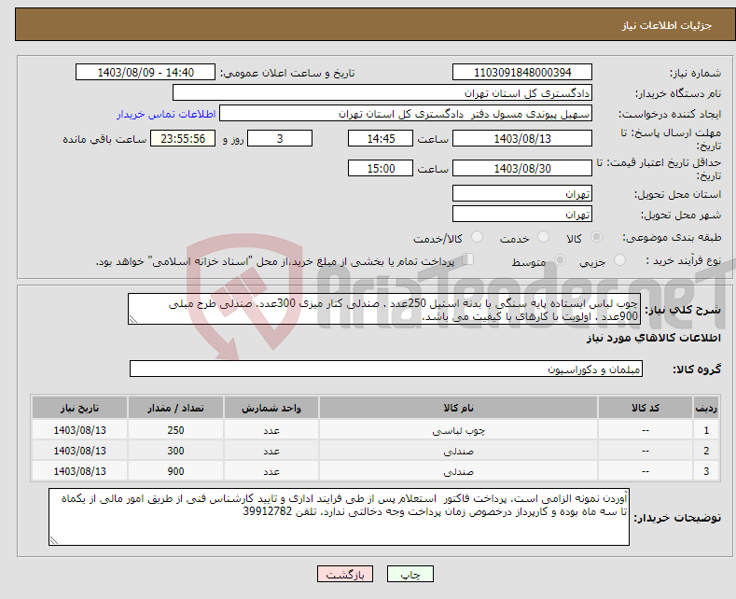Viewport: 736px width, 599px height.
Task: Select the خدمت radio button
Action: 543,237
